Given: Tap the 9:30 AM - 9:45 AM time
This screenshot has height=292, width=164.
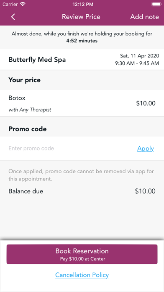Looking at the screenshot, I should pyautogui.click(x=137, y=63).
